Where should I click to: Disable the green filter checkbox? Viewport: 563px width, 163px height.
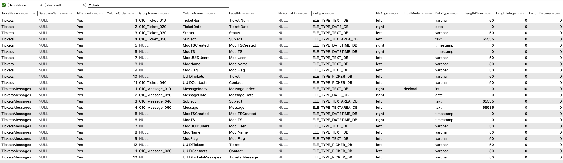point(4,5)
